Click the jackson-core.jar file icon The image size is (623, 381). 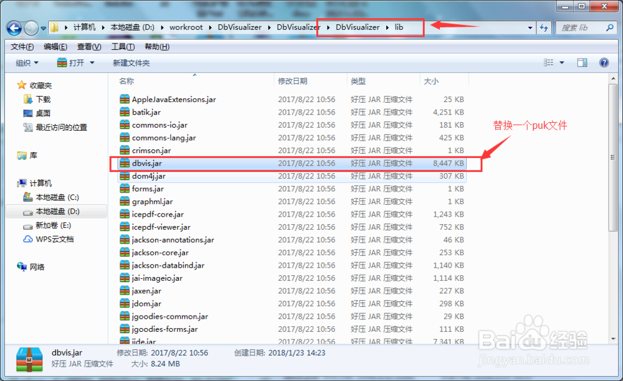[125, 252]
